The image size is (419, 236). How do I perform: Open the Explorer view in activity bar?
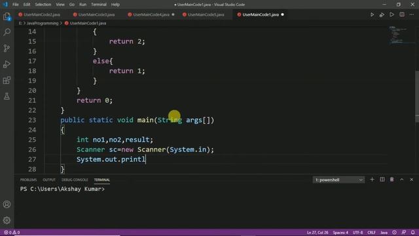[x=7, y=16]
